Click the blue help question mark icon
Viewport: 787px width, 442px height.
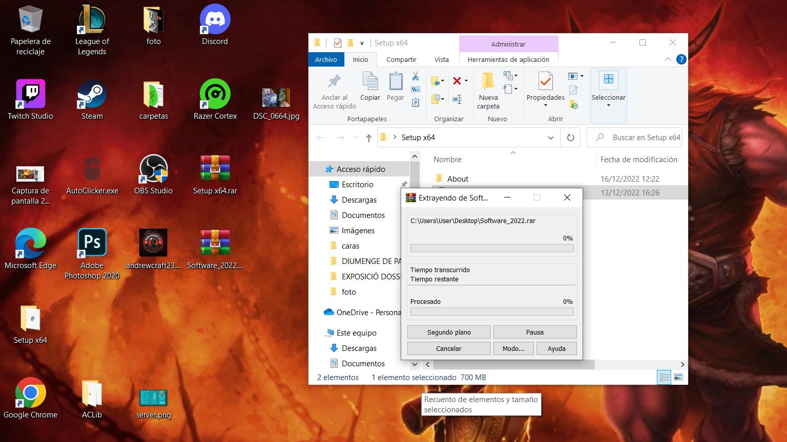681,59
